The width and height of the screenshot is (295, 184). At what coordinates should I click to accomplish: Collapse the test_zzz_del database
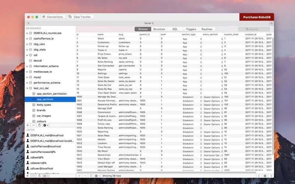[x=27, y=88]
